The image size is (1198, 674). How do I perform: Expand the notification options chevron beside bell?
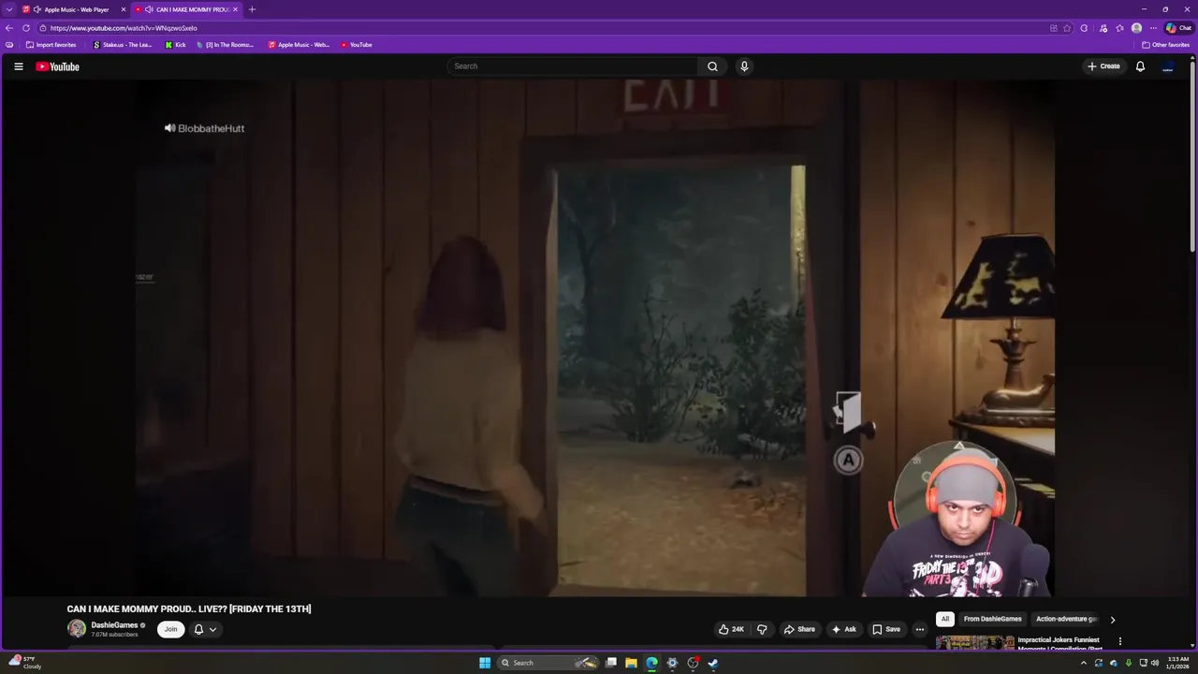click(x=213, y=629)
